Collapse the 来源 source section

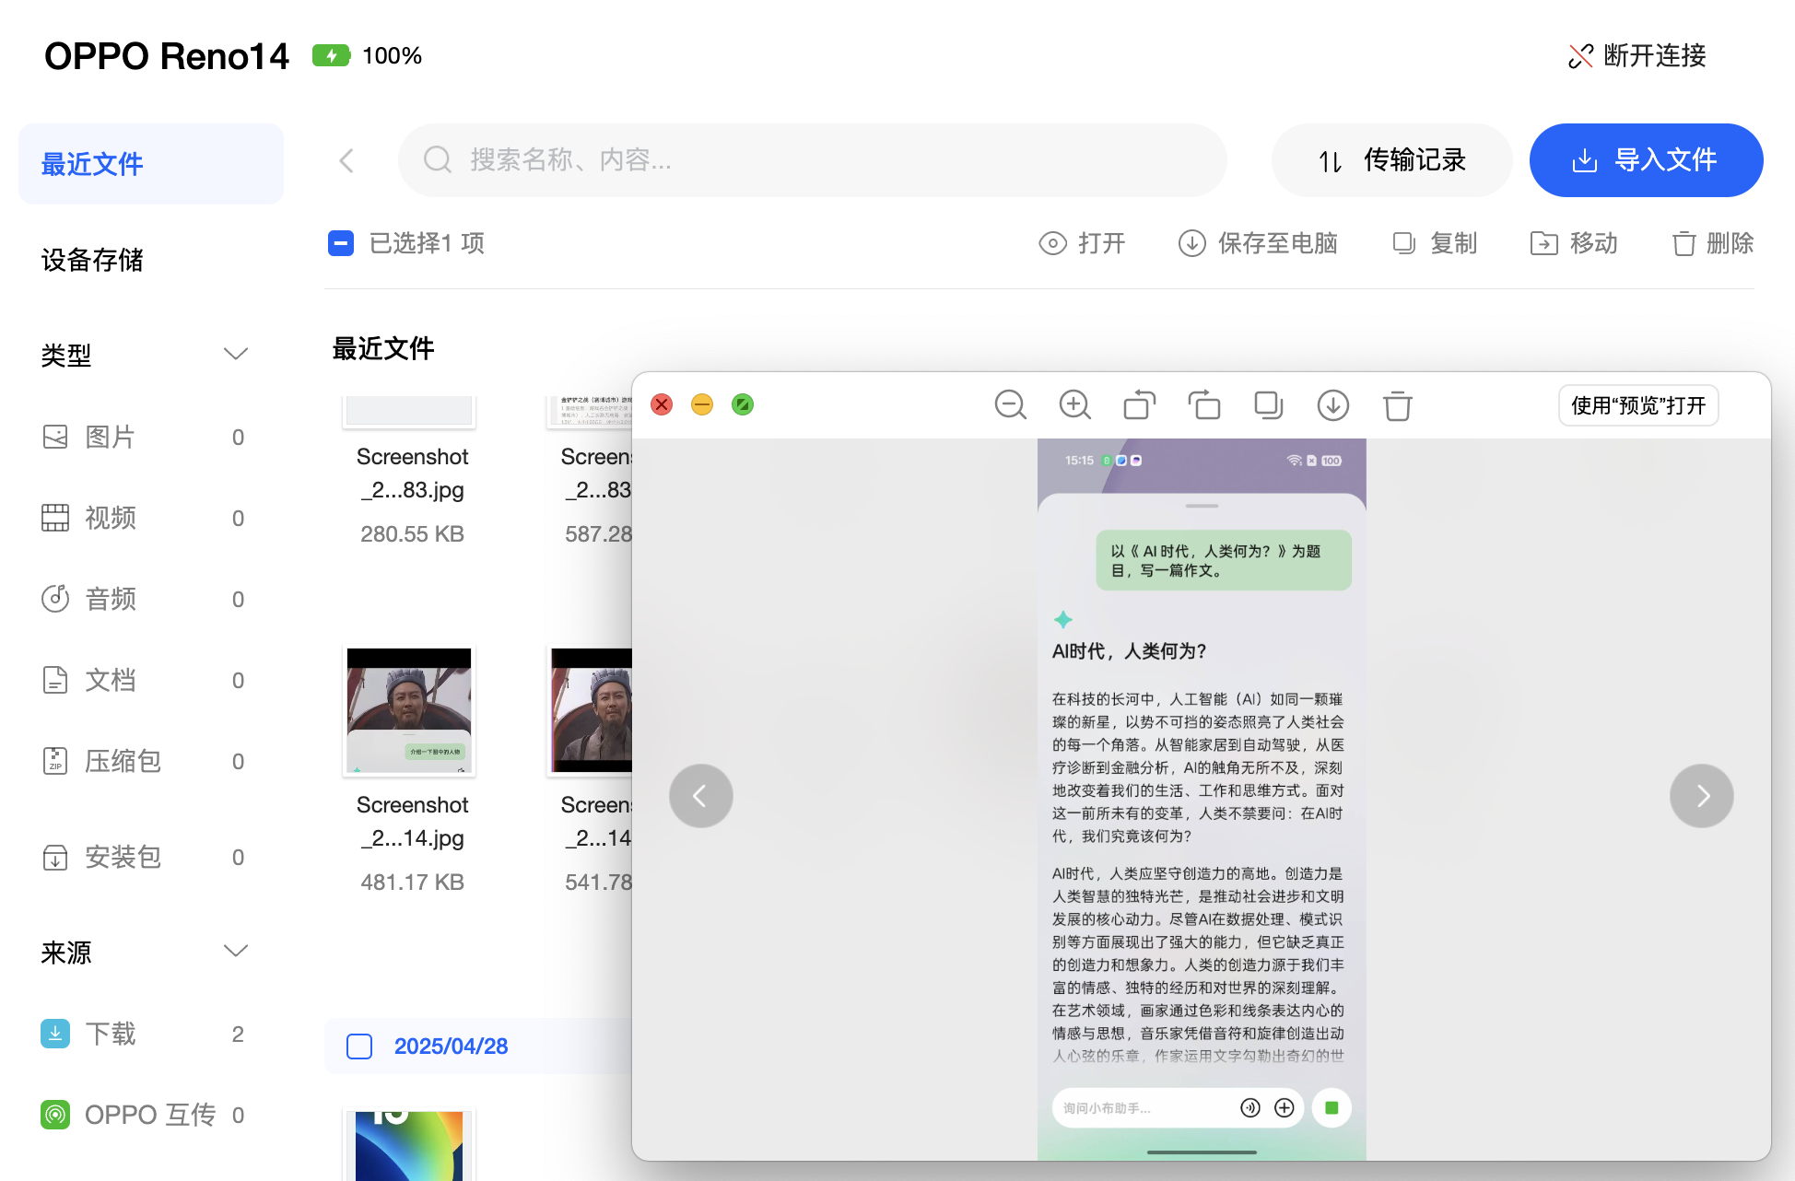tap(236, 952)
